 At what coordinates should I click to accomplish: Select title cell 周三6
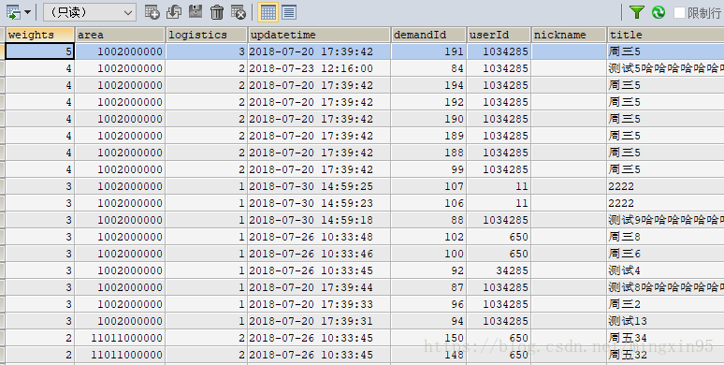tap(666, 254)
